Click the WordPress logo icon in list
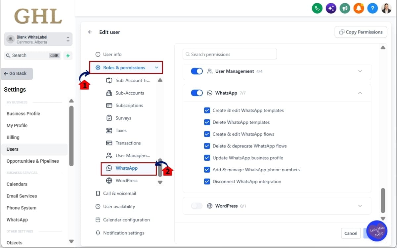The height and width of the screenshot is (248, 397). [x=109, y=181]
